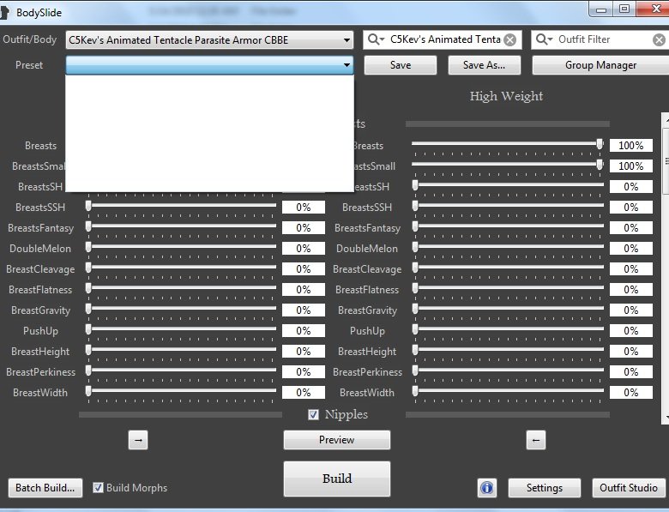Click the Outfit/Body label
669x512 pixels.
(29, 39)
